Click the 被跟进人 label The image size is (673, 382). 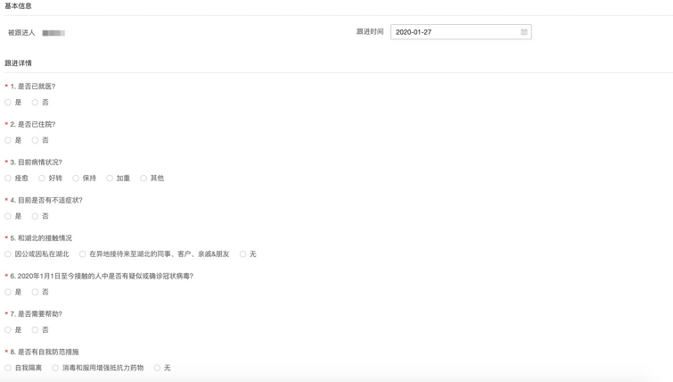(21, 33)
